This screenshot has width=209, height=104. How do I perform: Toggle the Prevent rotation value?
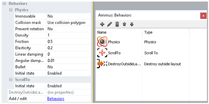point(68,29)
